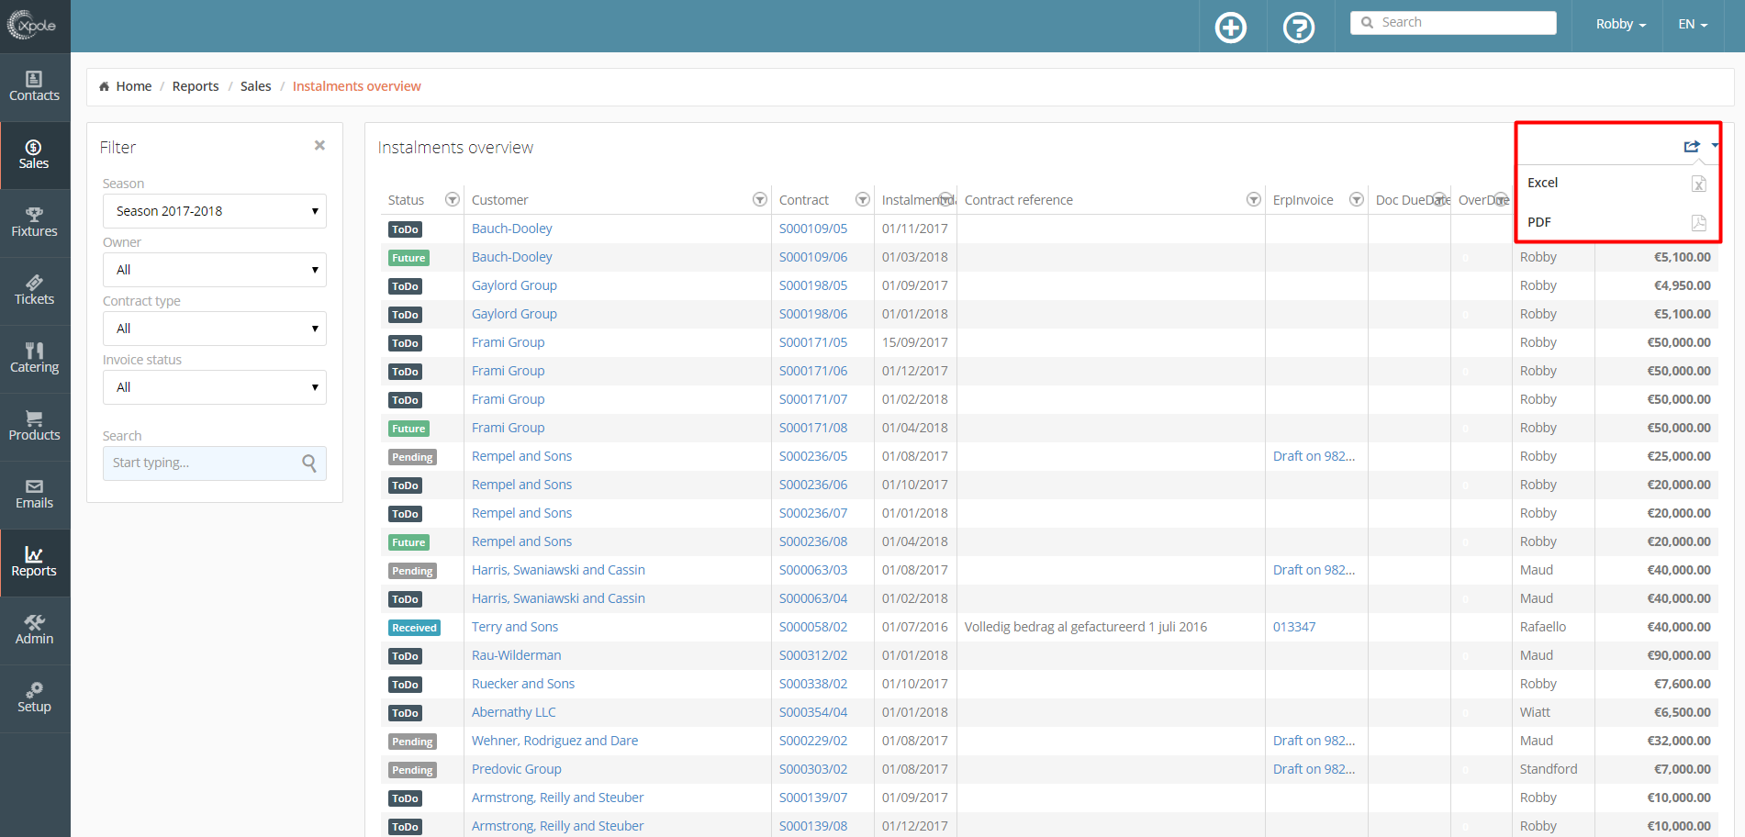Filter the Contract reference column

pyautogui.click(x=1253, y=199)
